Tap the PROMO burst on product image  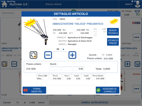point(30,23)
